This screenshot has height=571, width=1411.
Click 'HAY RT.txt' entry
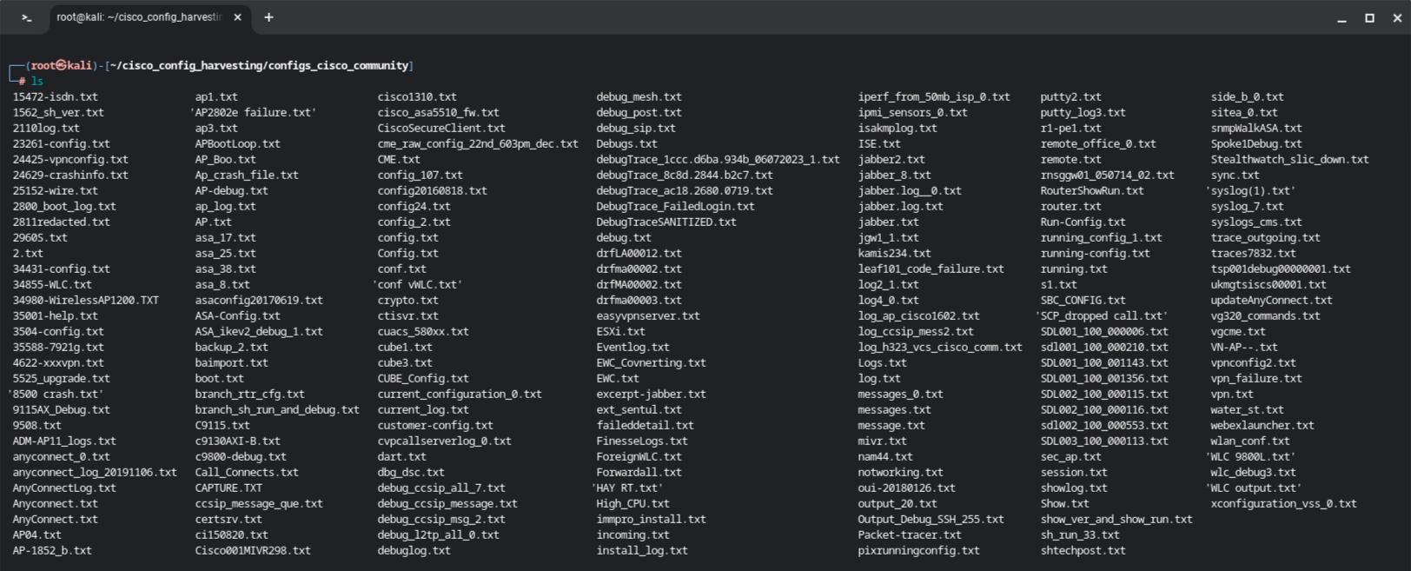tap(626, 488)
